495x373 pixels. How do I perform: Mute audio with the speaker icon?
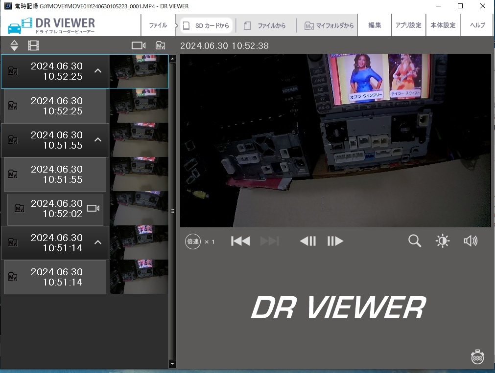point(470,241)
